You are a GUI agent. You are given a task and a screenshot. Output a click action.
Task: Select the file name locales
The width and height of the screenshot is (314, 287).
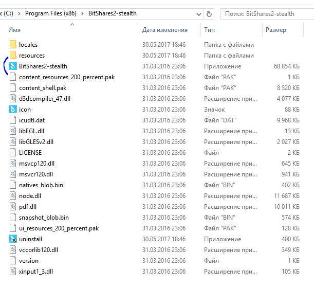coord(28,45)
